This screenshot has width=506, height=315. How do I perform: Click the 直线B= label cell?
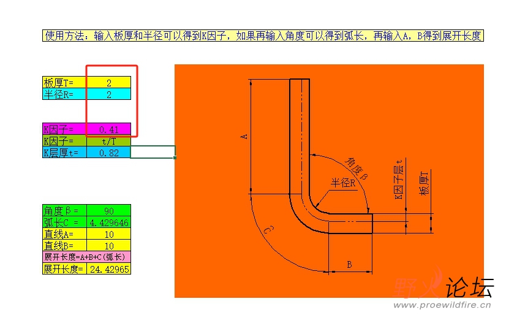pos(64,245)
